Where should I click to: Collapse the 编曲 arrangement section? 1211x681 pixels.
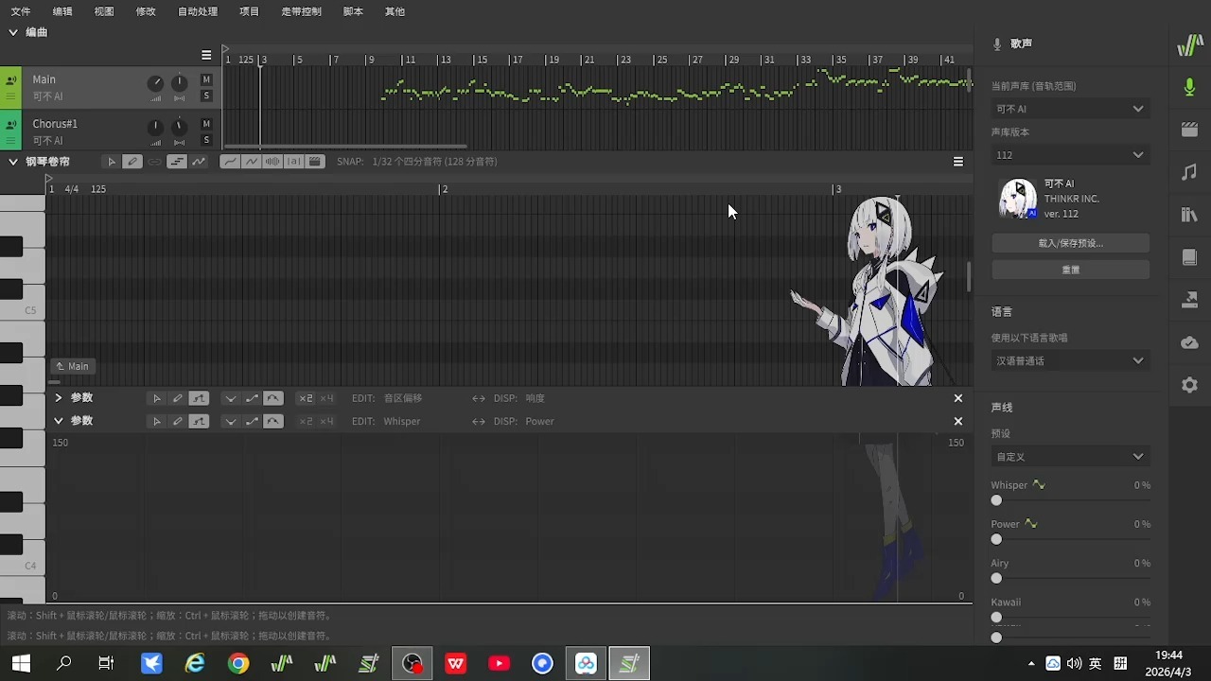coord(13,32)
